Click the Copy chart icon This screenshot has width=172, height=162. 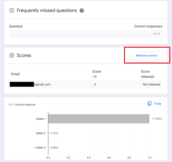[x=149, y=104]
